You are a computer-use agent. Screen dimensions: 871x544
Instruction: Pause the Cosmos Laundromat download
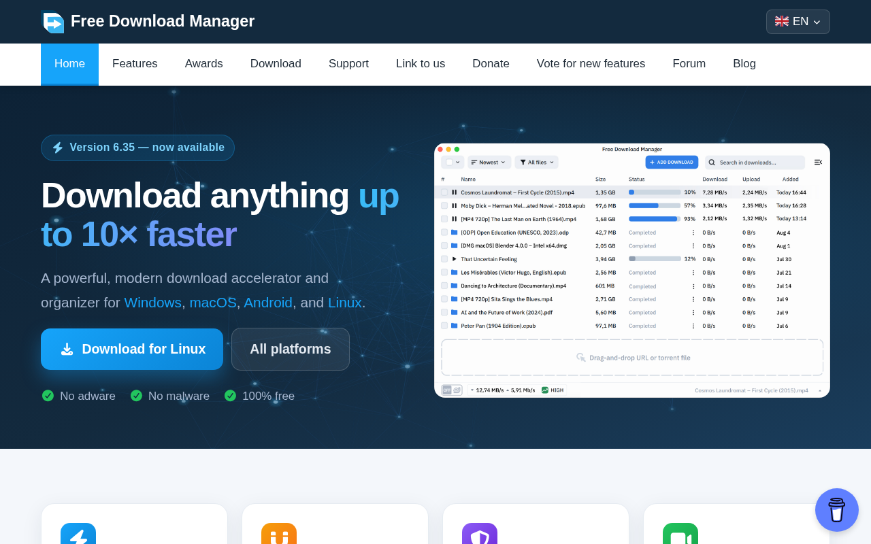pos(454,192)
